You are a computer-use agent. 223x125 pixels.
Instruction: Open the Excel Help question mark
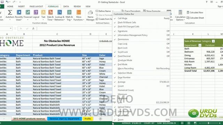207,2
